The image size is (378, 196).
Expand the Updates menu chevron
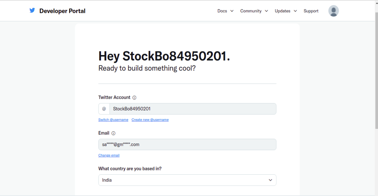[295, 11]
